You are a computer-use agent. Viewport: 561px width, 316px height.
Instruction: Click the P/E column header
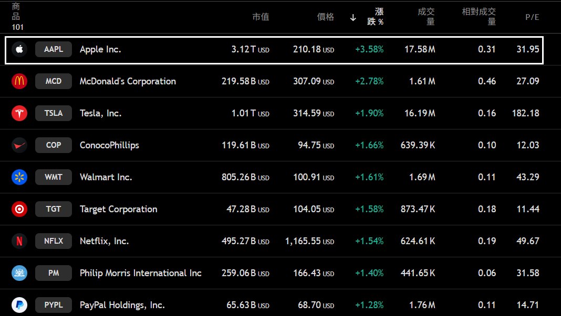tap(532, 17)
